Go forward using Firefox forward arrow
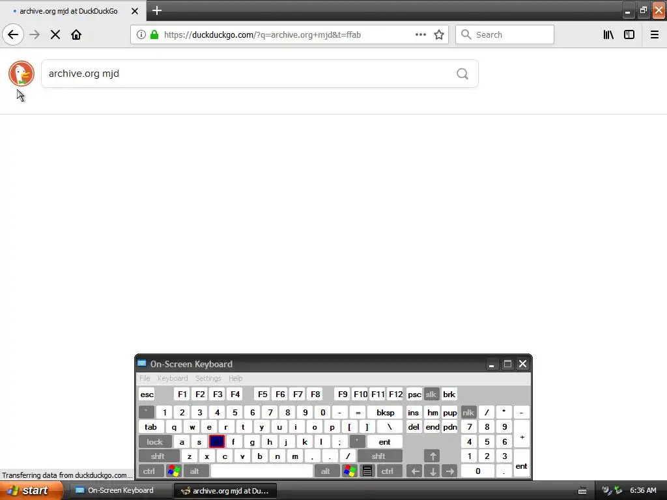This screenshot has width=667, height=500. [x=35, y=35]
